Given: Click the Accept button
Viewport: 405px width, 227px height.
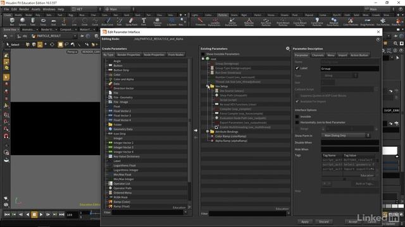Looking at the screenshot, I should [x=353, y=221].
